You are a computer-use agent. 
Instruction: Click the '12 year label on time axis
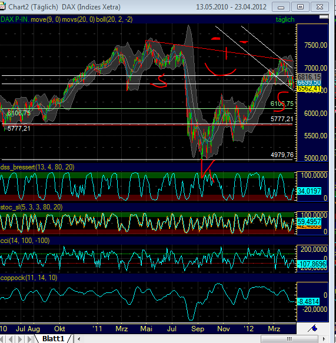(x=249, y=329)
